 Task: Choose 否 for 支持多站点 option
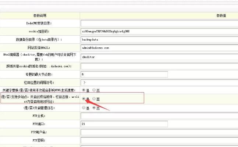[x=94, y=99]
